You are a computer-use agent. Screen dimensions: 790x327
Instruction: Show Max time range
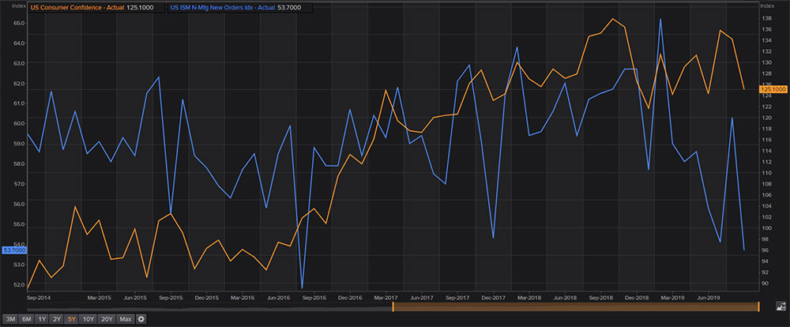click(125, 319)
